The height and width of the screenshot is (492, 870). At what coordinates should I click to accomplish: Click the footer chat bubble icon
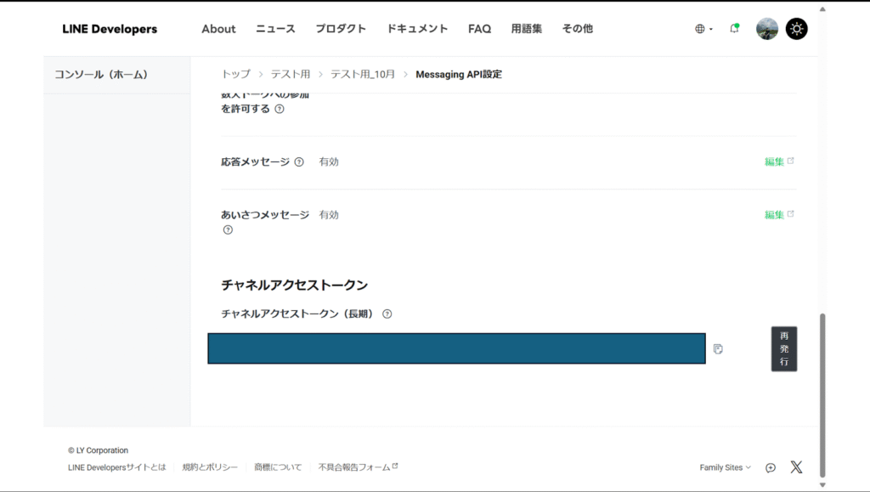771,467
